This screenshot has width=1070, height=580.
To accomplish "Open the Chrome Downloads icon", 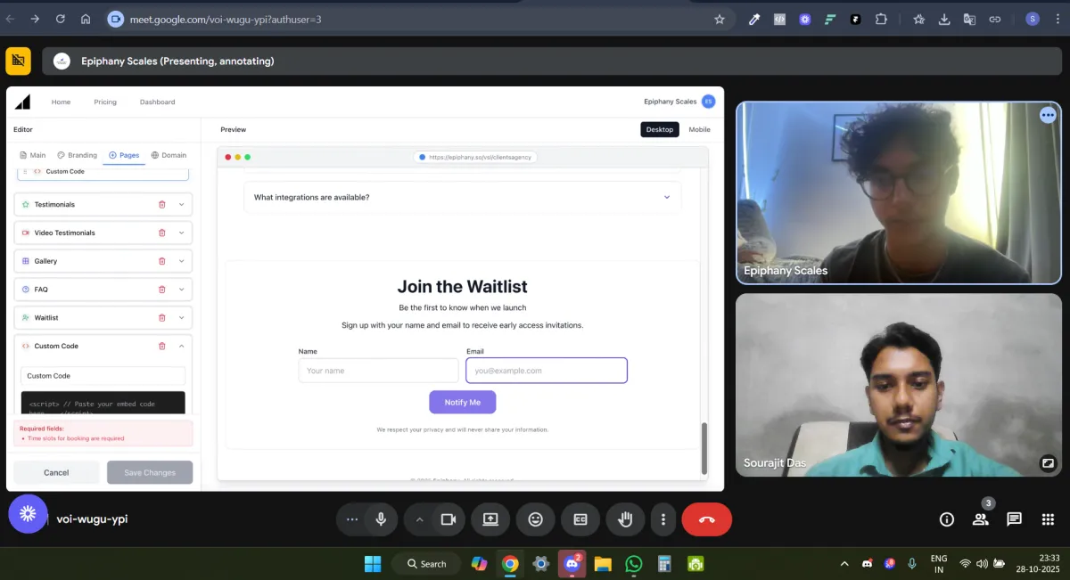I will (x=944, y=19).
